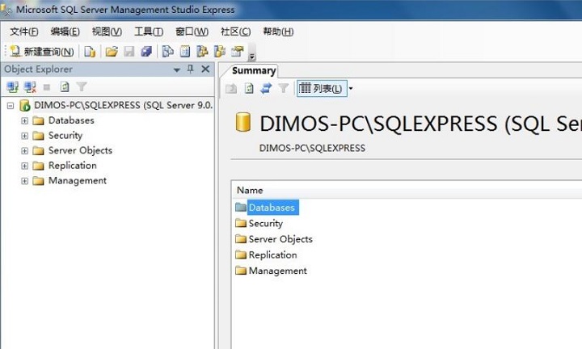Show the Summary page via toolbar icon

[185, 52]
